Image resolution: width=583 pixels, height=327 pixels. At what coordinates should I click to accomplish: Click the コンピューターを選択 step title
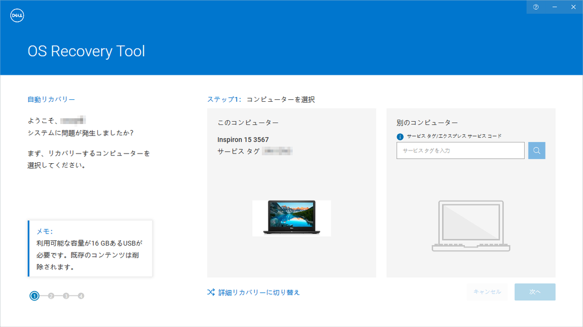(x=281, y=99)
